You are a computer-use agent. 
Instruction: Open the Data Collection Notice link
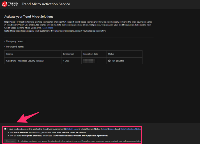click(x=131, y=129)
